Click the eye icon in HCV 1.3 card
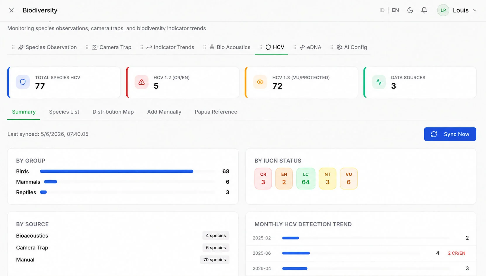 click(260, 82)
